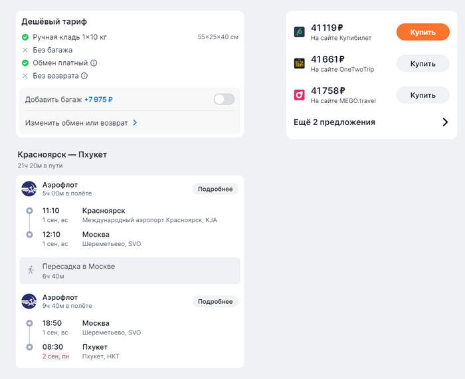Open Подробнее for the Красноярск–Москва flight

[215, 189]
